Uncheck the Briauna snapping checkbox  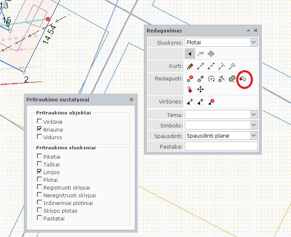[x=39, y=129]
